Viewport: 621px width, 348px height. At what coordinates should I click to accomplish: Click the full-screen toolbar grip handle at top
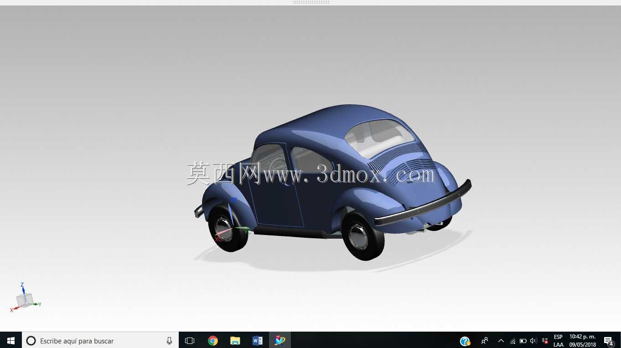coord(311,2)
